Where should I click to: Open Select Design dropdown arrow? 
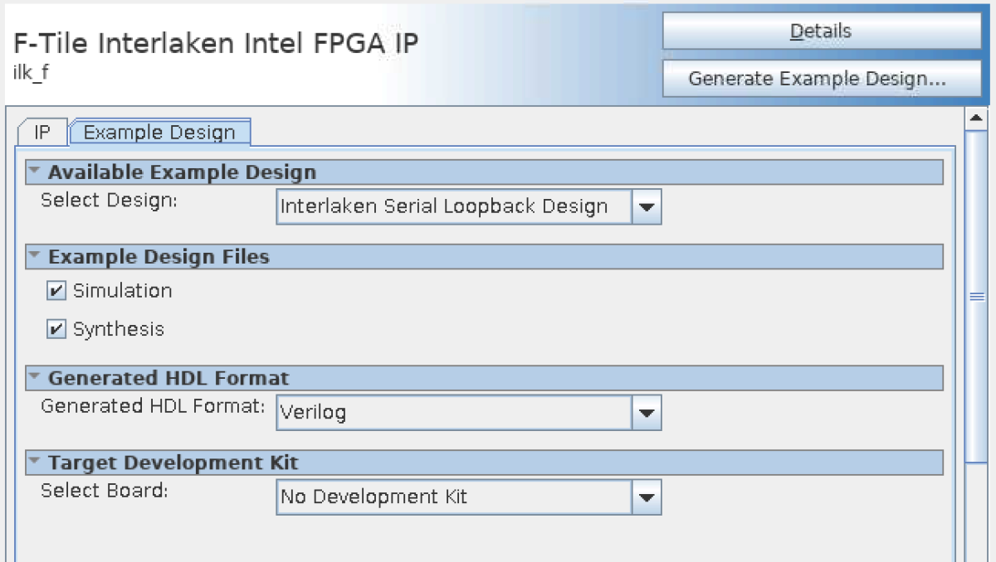point(647,207)
